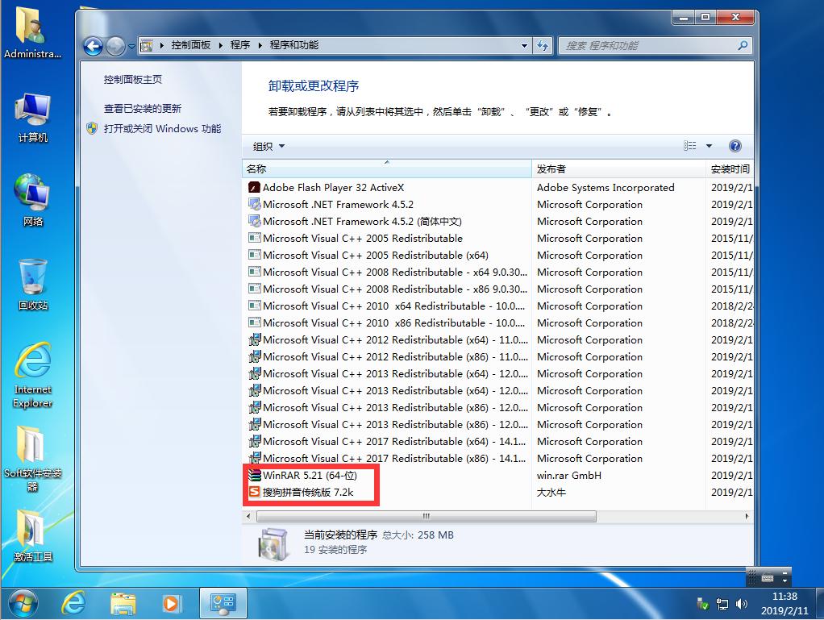Change the list view style icon
Viewport: 824px width, 620px height.
pyautogui.click(x=690, y=146)
